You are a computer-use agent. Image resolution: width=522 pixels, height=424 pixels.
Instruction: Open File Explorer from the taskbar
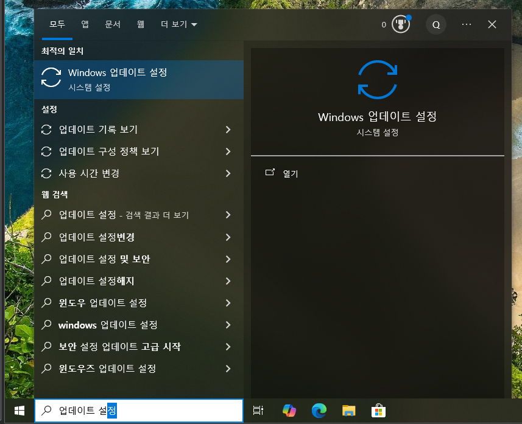tap(348, 411)
